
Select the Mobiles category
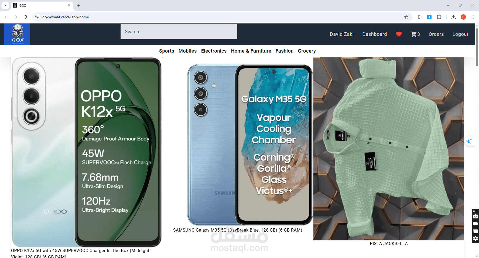[188, 51]
